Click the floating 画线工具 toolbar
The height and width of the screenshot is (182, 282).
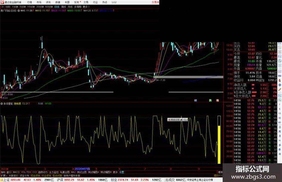tap(178, 120)
